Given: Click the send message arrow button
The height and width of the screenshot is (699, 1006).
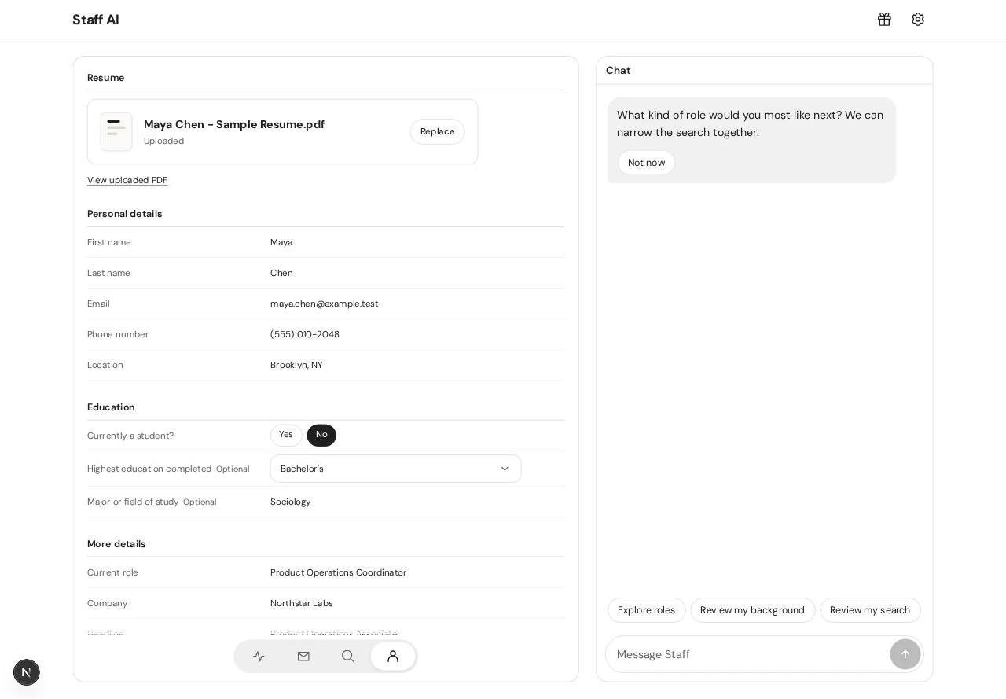Looking at the screenshot, I should [x=905, y=654].
